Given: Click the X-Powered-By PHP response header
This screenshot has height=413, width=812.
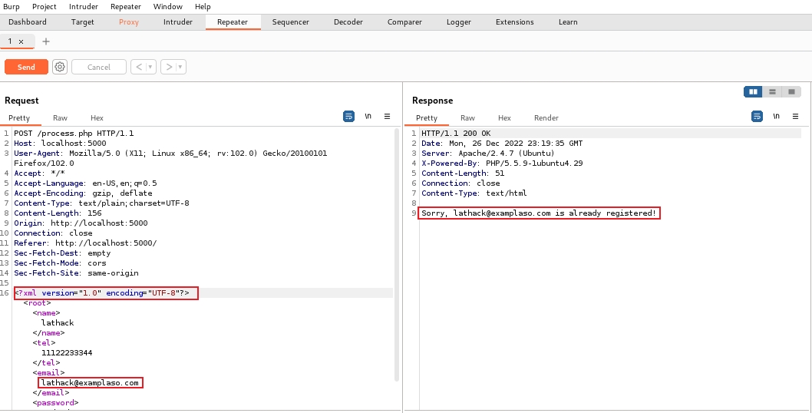Looking at the screenshot, I should 503,164.
